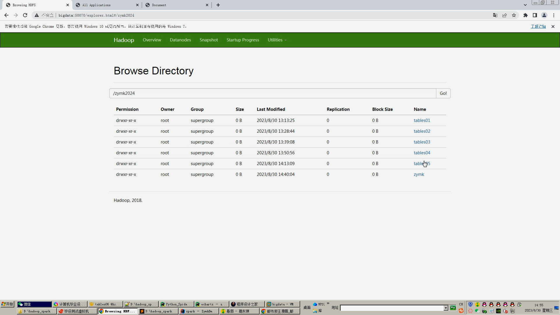Open the Utilities dropdown menu
This screenshot has height=315, width=560.
tap(277, 40)
